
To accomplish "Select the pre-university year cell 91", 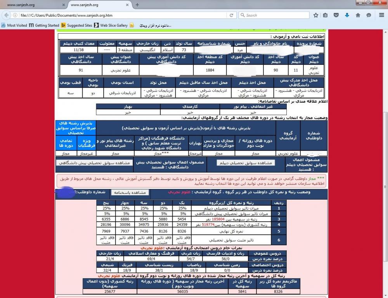I will click(x=81, y=70).
